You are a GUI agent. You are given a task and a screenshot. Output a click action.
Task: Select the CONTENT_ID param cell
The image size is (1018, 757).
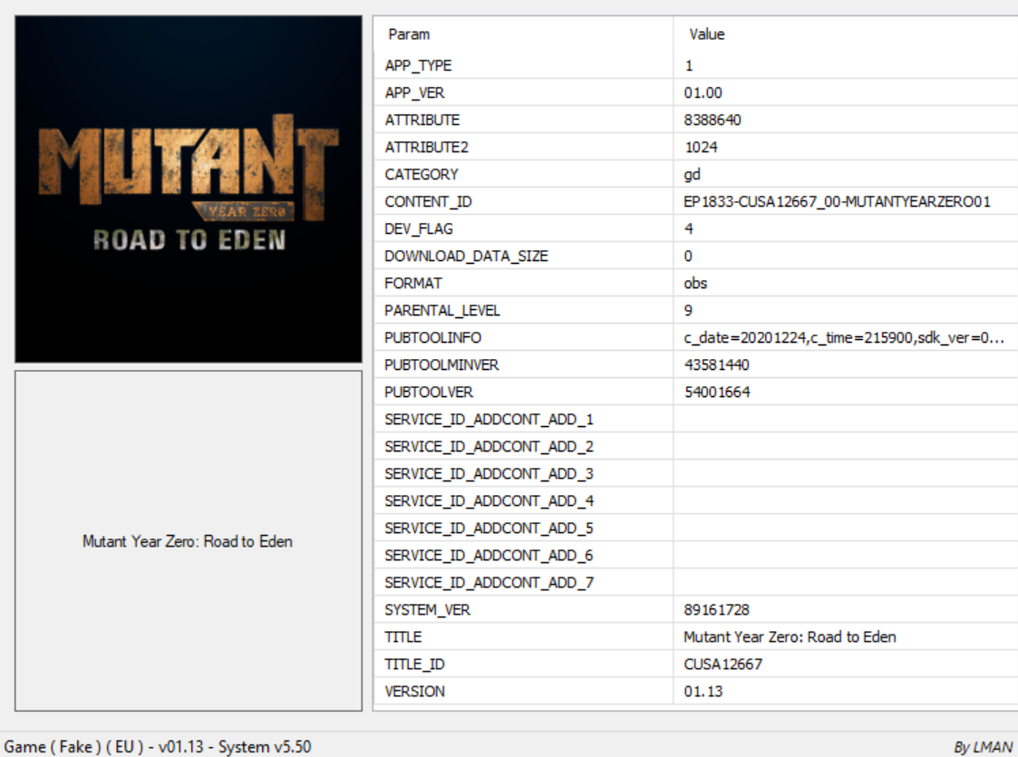(x=523, y=202)
